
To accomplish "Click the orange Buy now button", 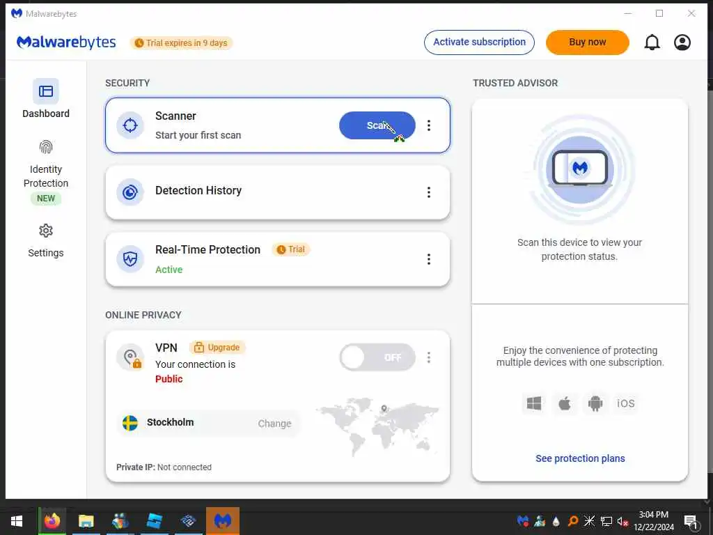I will [588, 42].
